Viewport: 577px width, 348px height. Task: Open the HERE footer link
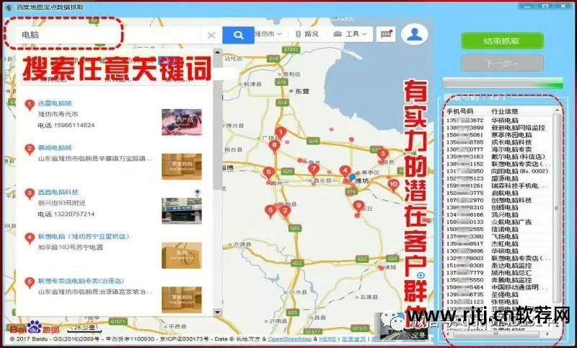[x=327, y=339]
